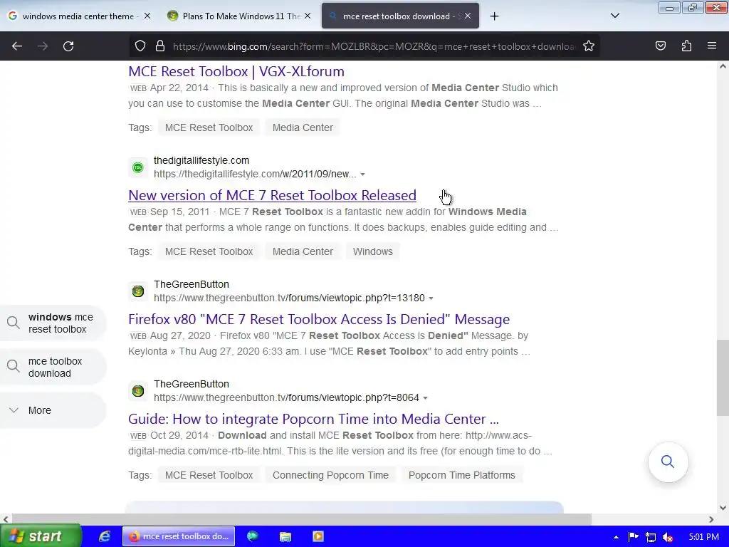Close the windows media center theme tab

click(147, 16)
